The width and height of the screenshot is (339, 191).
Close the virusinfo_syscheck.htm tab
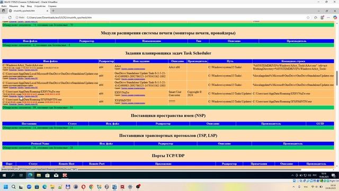pos(48,11)
